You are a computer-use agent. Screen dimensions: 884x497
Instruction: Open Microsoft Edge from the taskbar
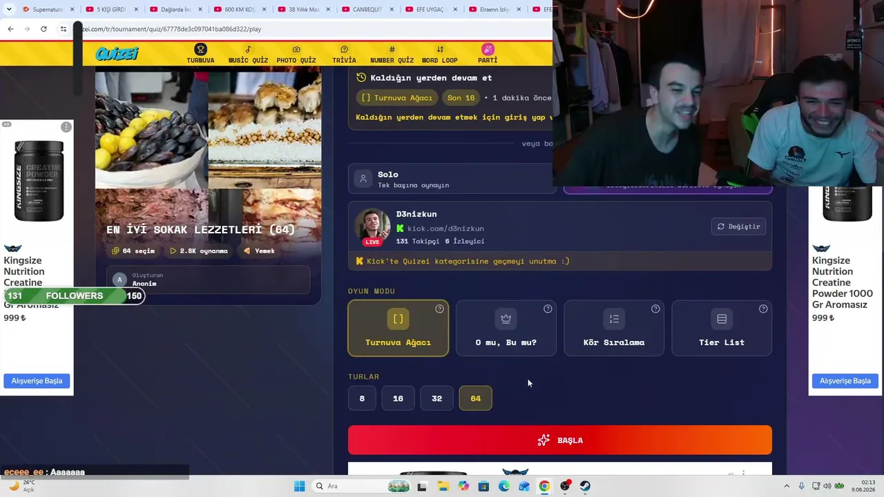click(x=504, y=486)
